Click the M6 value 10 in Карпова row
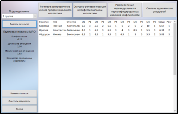The width and height of the screenshot is (178, 114). 148,26
